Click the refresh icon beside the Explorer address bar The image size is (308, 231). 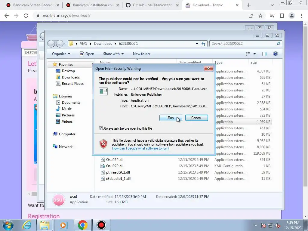(204, 44)
